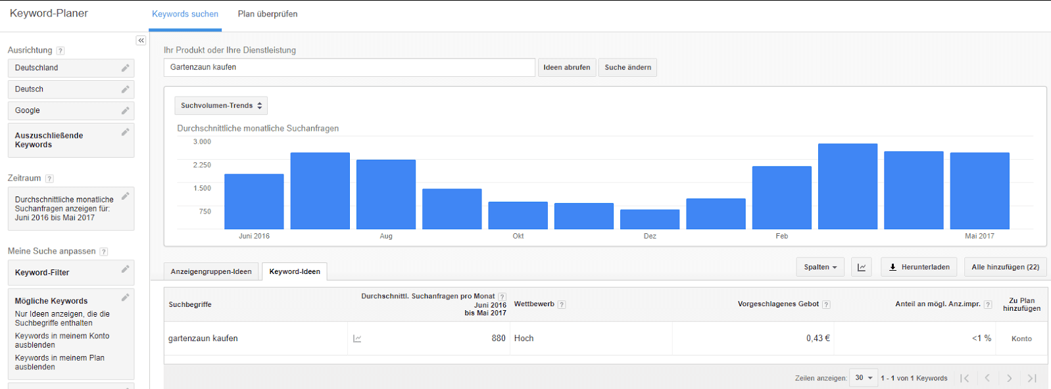This screenshot has height=389, width=1051.
Task: Edit the Google network pencil icon
Action: click(x=125, y=111)
